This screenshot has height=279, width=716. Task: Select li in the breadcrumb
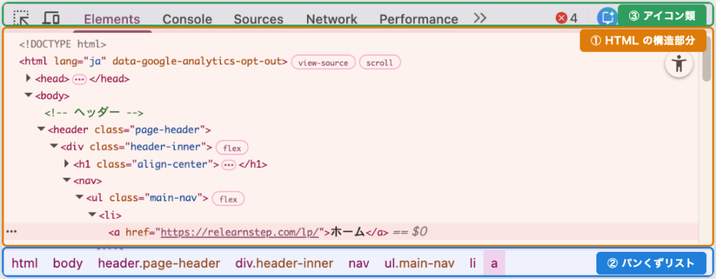tap(473, 263)
